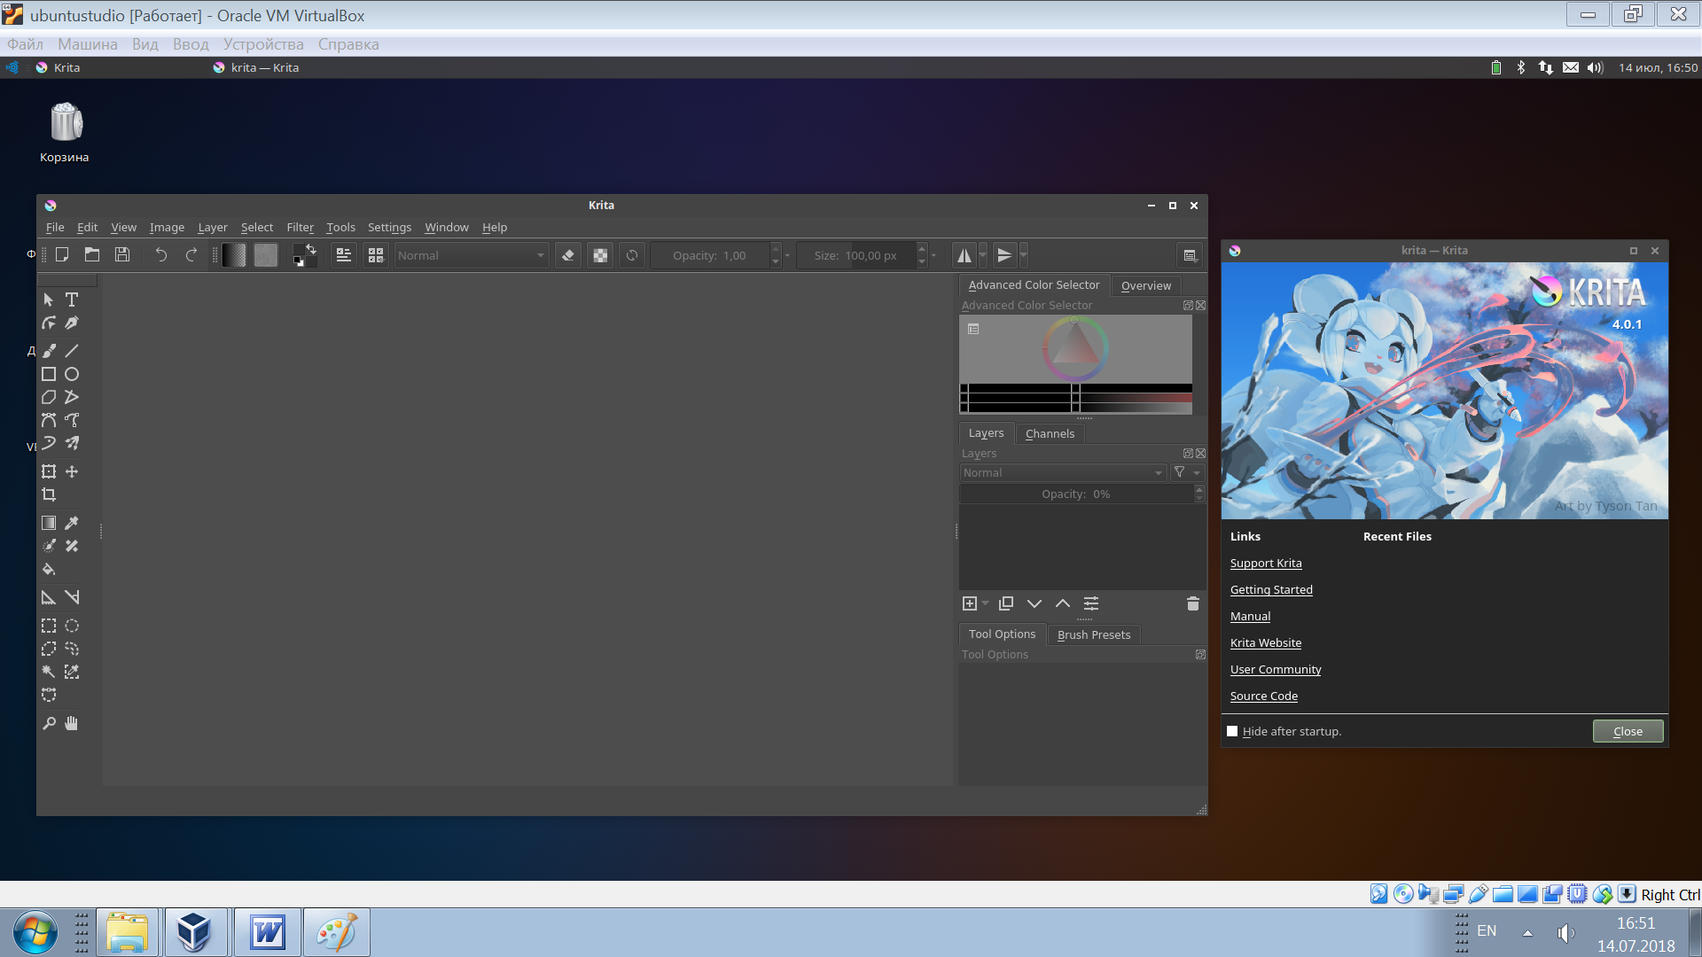Toggle vertical mirror tool
Viewport: 1702px width, 957px height.
click(1004, 255)
